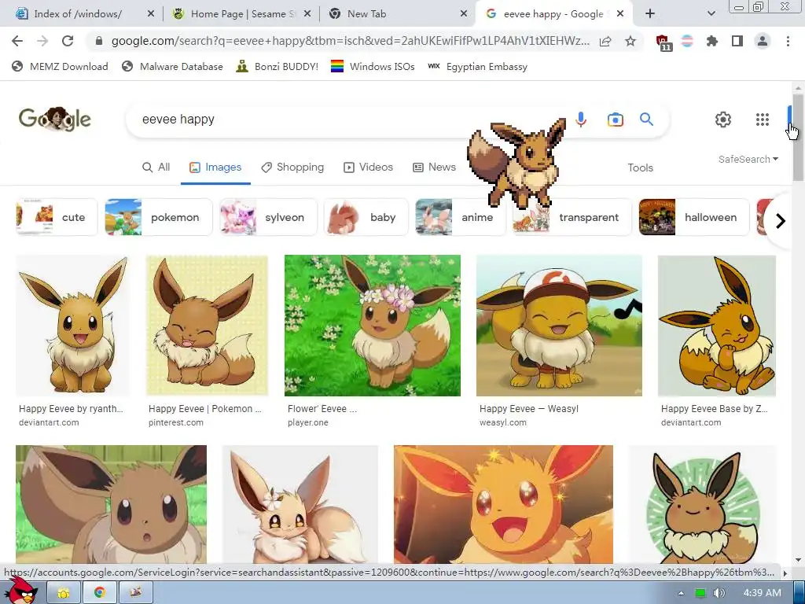805x604 pixels.
Task: Open Chrome three-dot menu
Action: click(x=788, y=41)
